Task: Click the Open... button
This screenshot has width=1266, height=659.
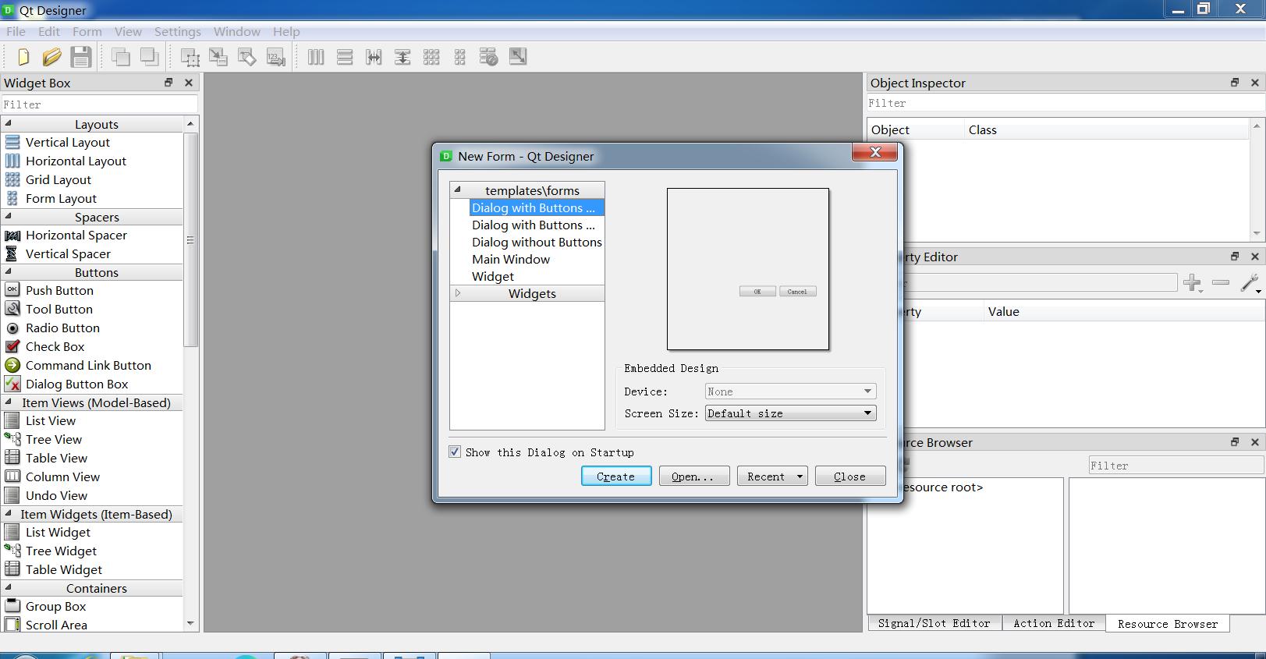Action: (694, 477)
